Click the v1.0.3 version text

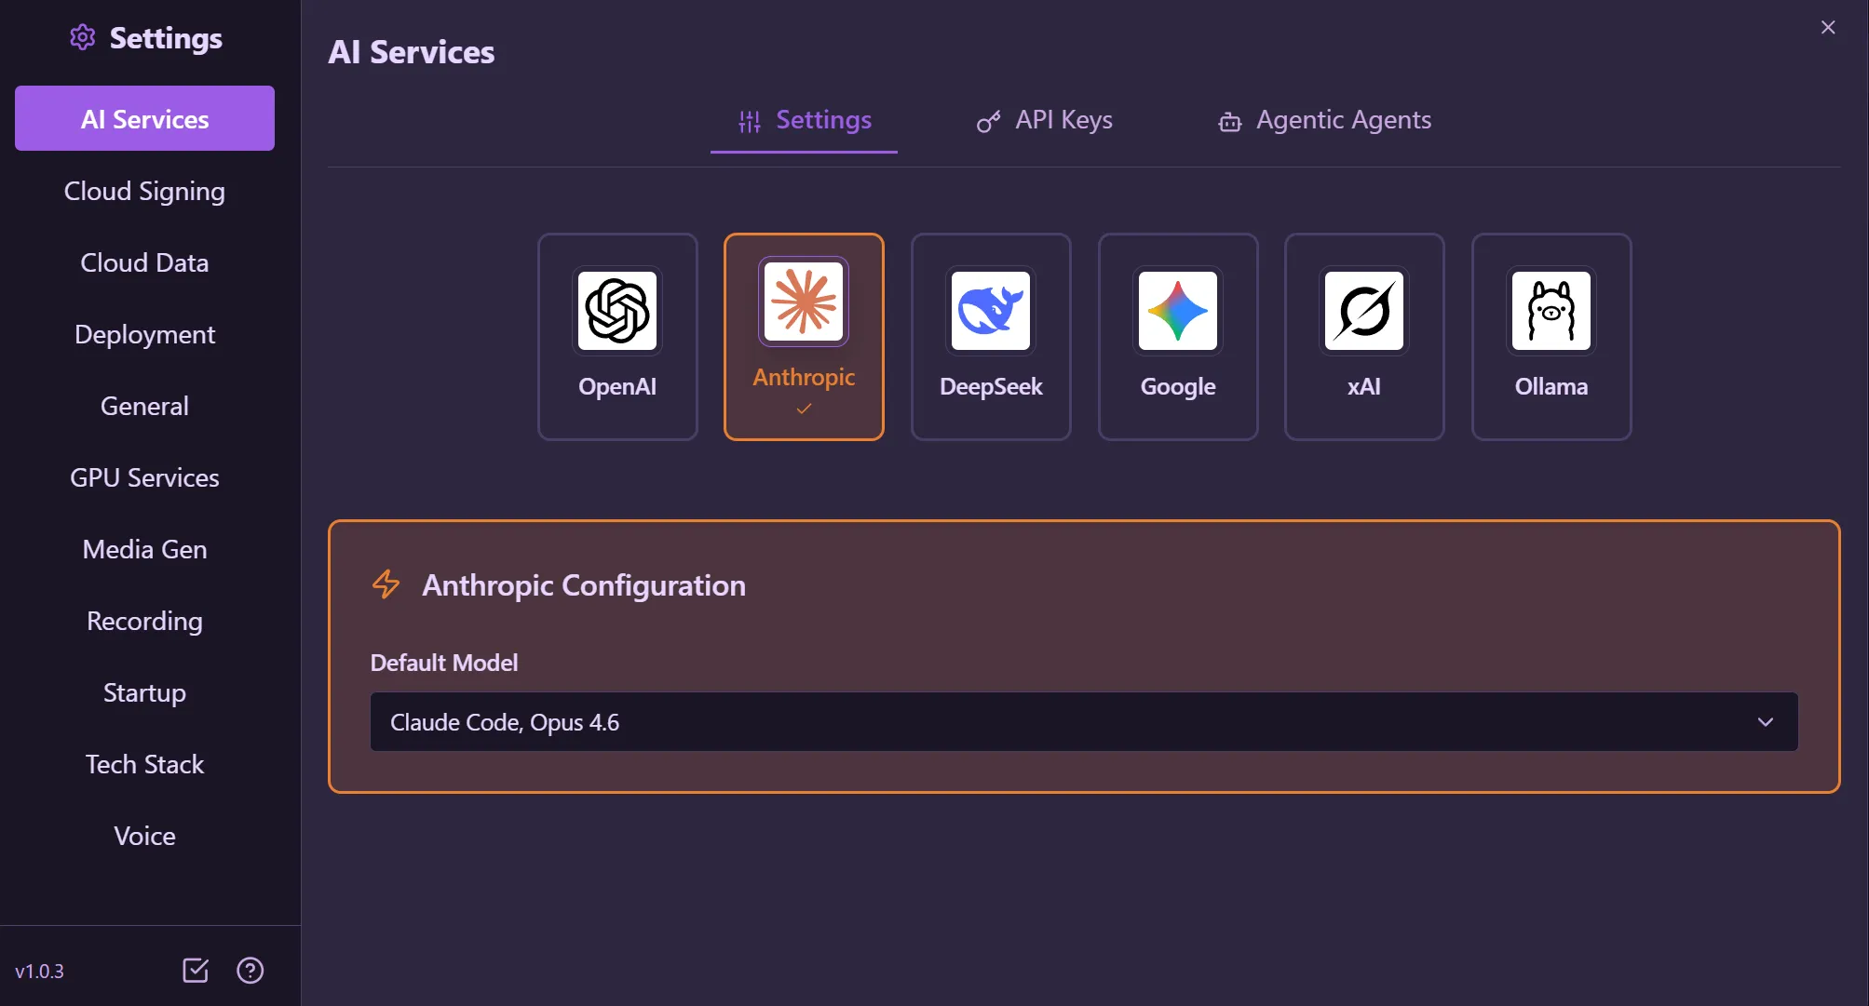pyautogui.click(x=39, y=971)
